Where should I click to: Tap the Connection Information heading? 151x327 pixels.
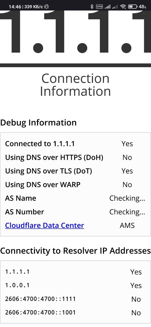[75, 85]
